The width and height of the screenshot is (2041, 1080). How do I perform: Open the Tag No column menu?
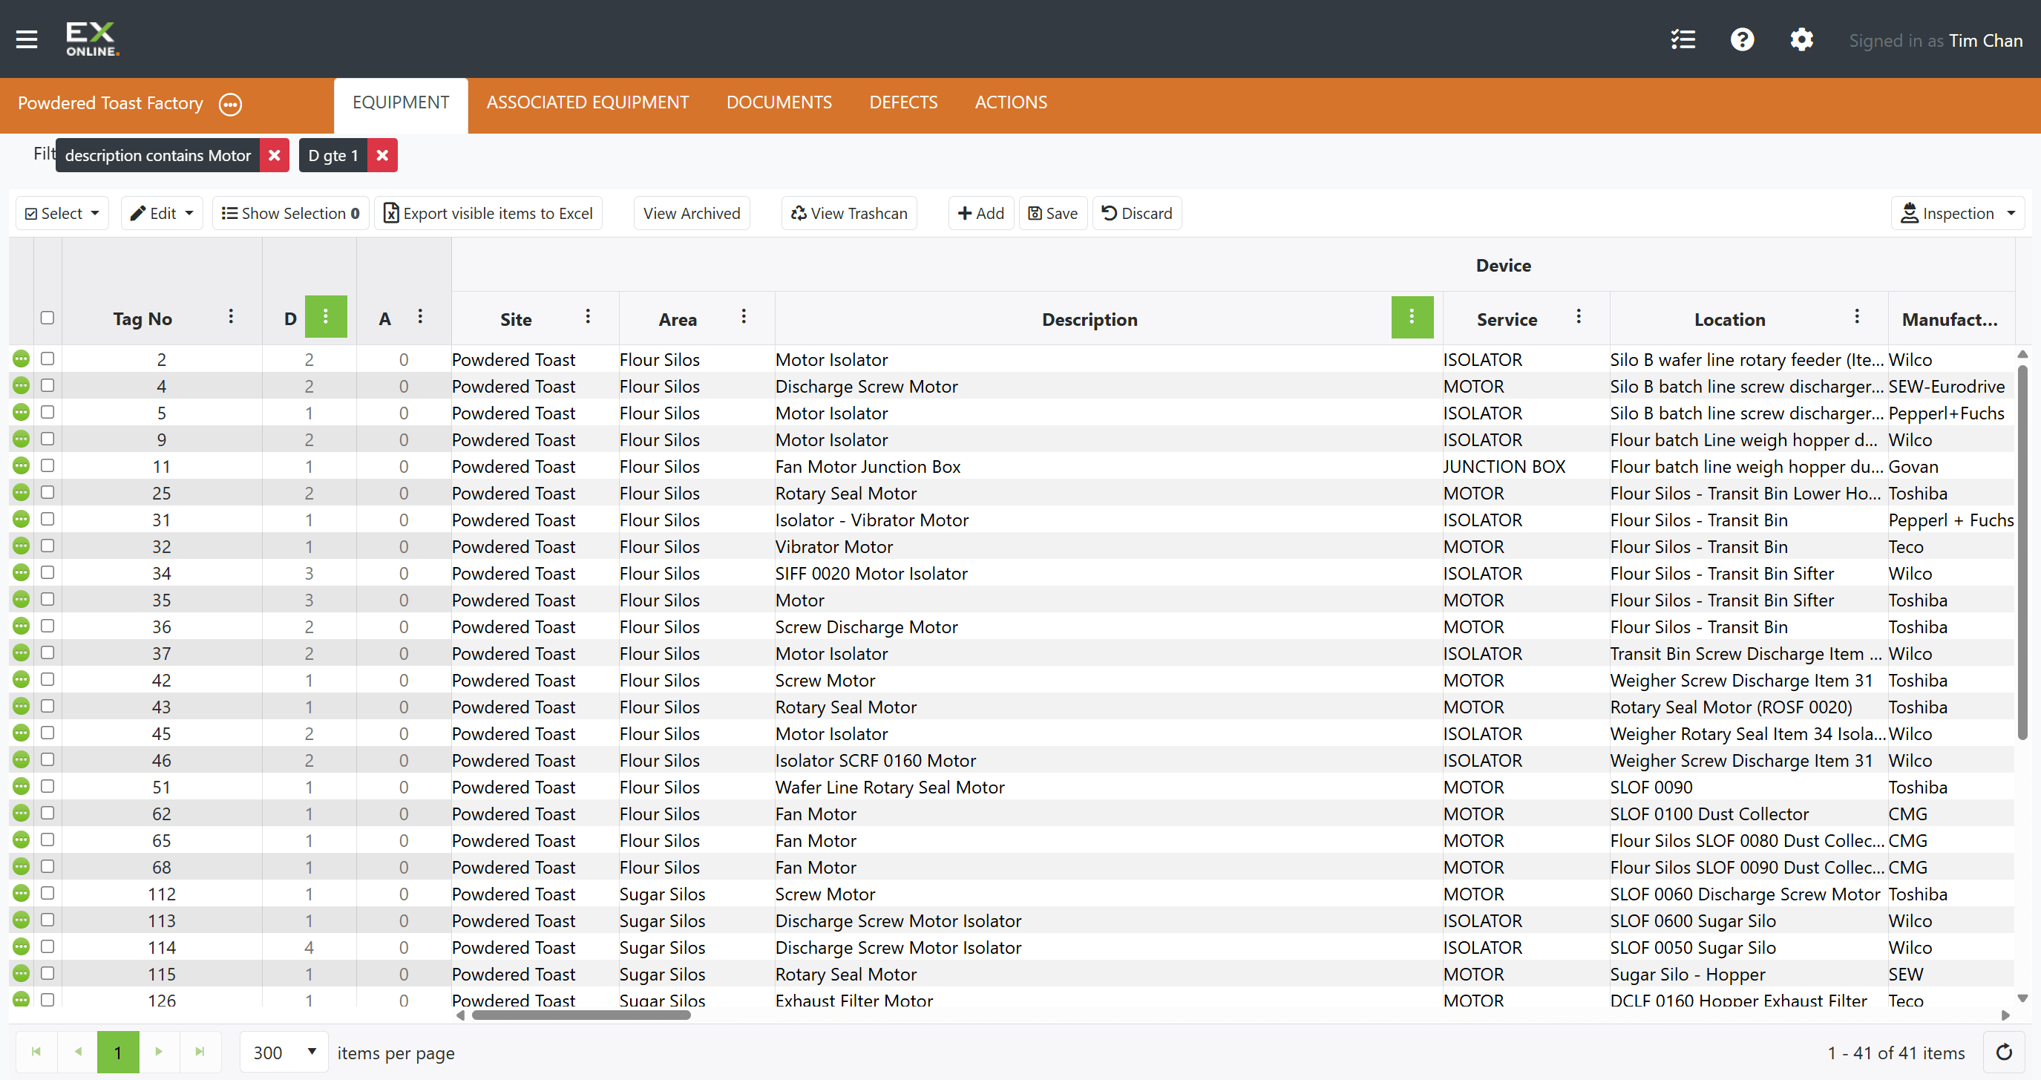pos(231,317)
